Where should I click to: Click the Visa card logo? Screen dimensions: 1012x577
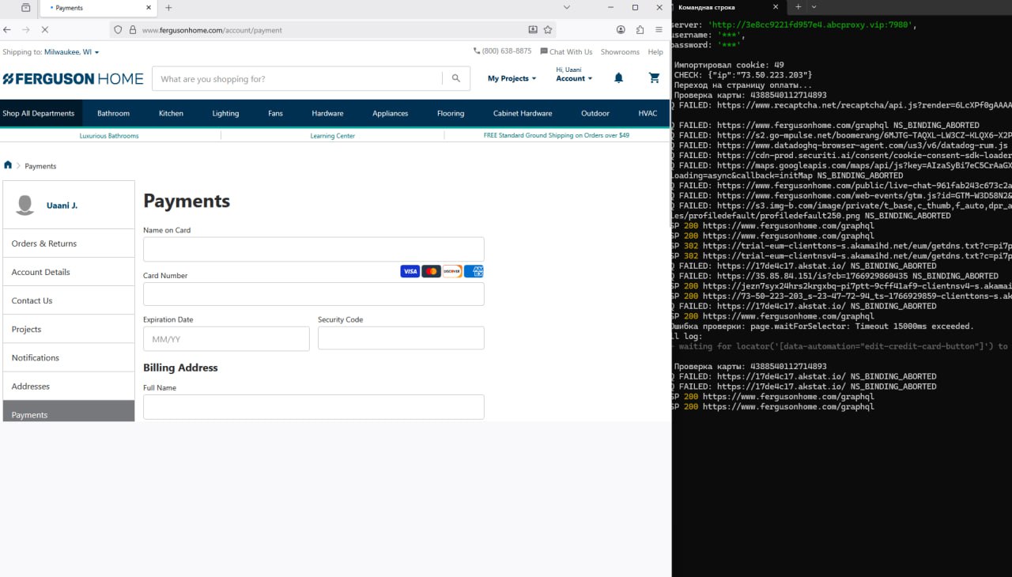coord(410,271)
